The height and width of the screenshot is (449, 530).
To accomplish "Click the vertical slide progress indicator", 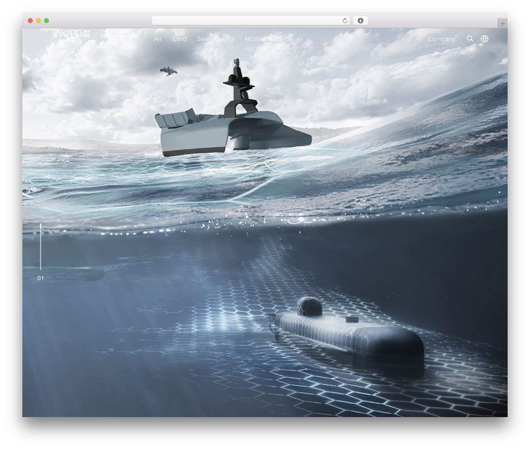I will (x=41, y=247).
